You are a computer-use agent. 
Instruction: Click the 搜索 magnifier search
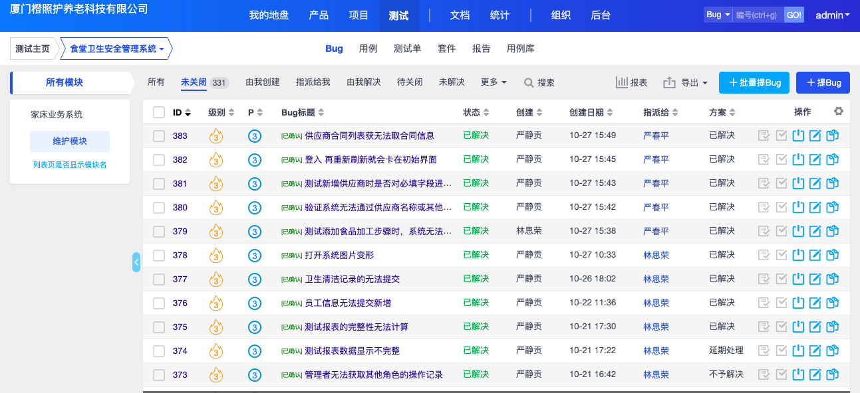(539, 83)
